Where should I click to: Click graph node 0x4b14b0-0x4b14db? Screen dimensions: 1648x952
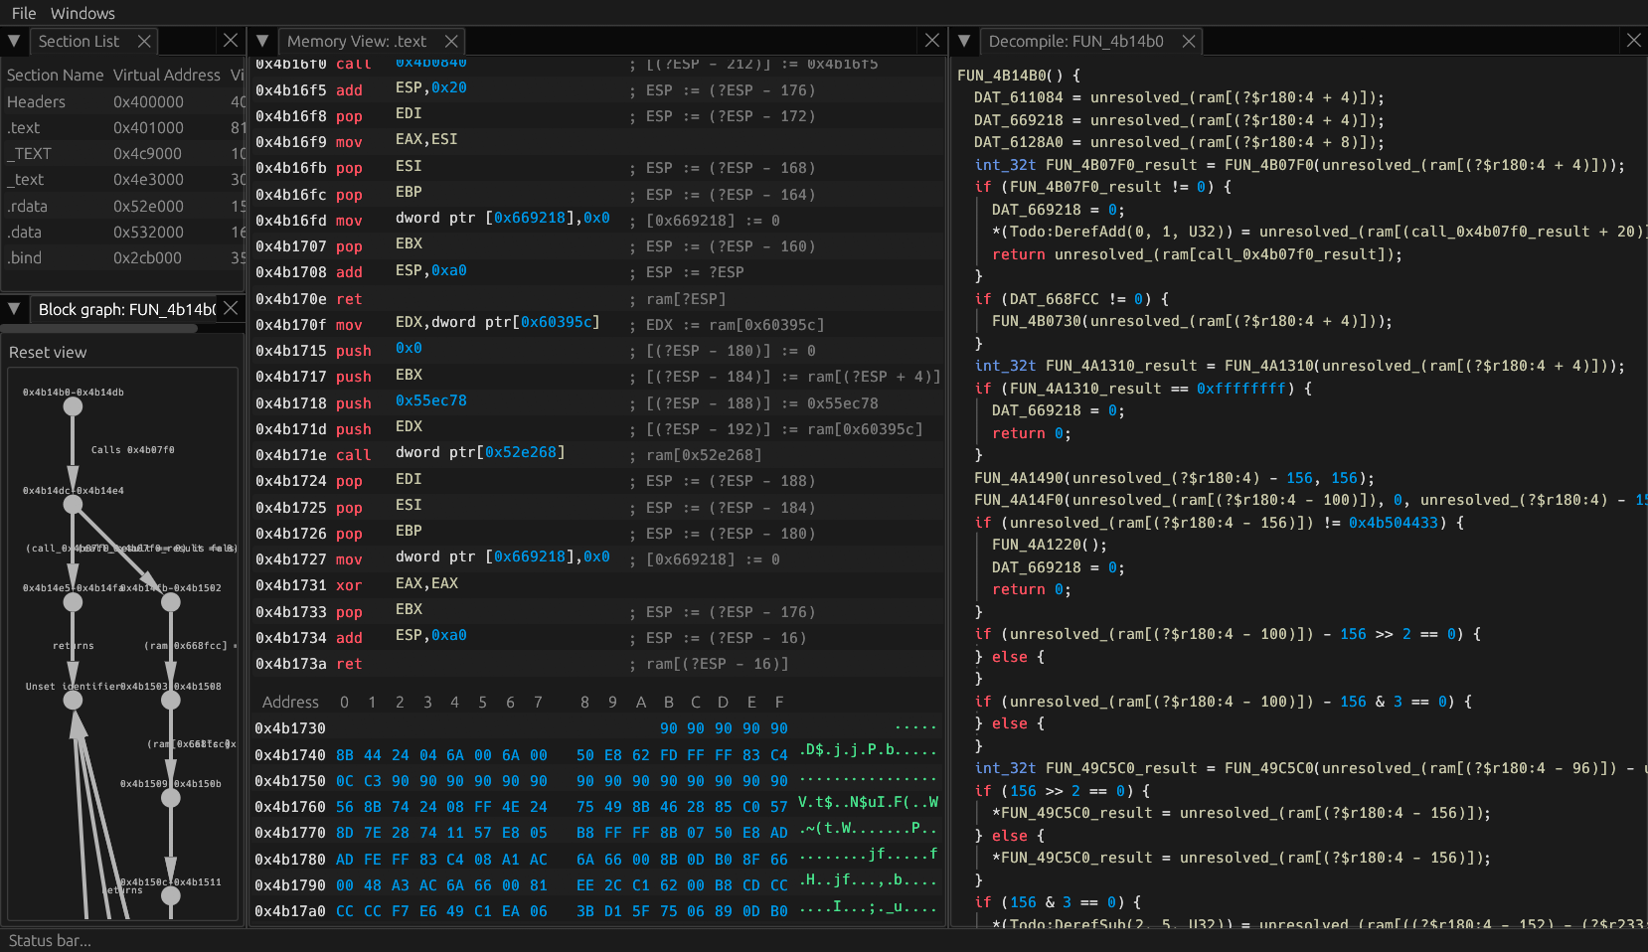(x=73, y=406)
